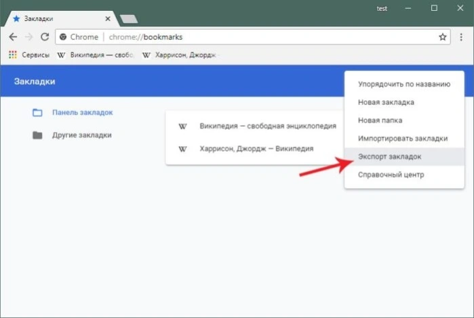This screenshot has height=318, width=474.
Task: Open the Сервисы apps shortcut
Action: pyautogui.click(x=29, y=55)
